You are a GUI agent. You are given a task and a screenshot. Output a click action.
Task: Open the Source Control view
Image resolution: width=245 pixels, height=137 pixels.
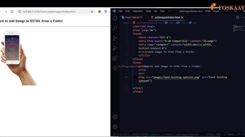[115, 38]
